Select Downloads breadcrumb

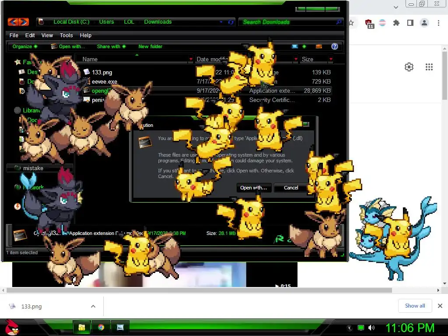(157, 22)
